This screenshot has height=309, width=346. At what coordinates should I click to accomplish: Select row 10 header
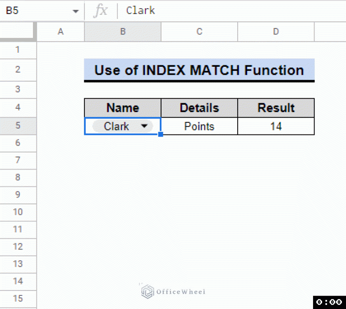(x=18, y=212)
